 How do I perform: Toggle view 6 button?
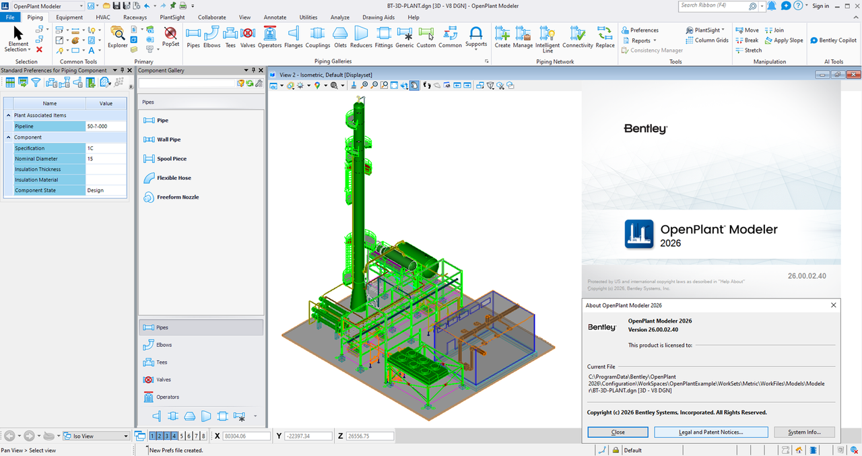tap(189, 436)
